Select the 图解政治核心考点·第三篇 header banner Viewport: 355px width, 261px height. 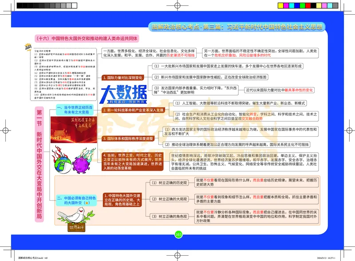click(x=238, y=26)
